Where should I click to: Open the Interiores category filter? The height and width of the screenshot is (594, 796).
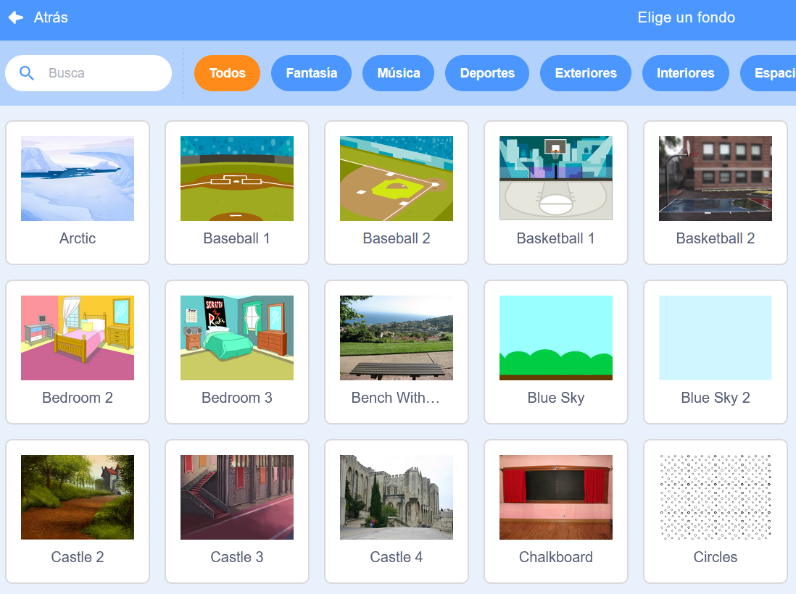tap(685, 73)
